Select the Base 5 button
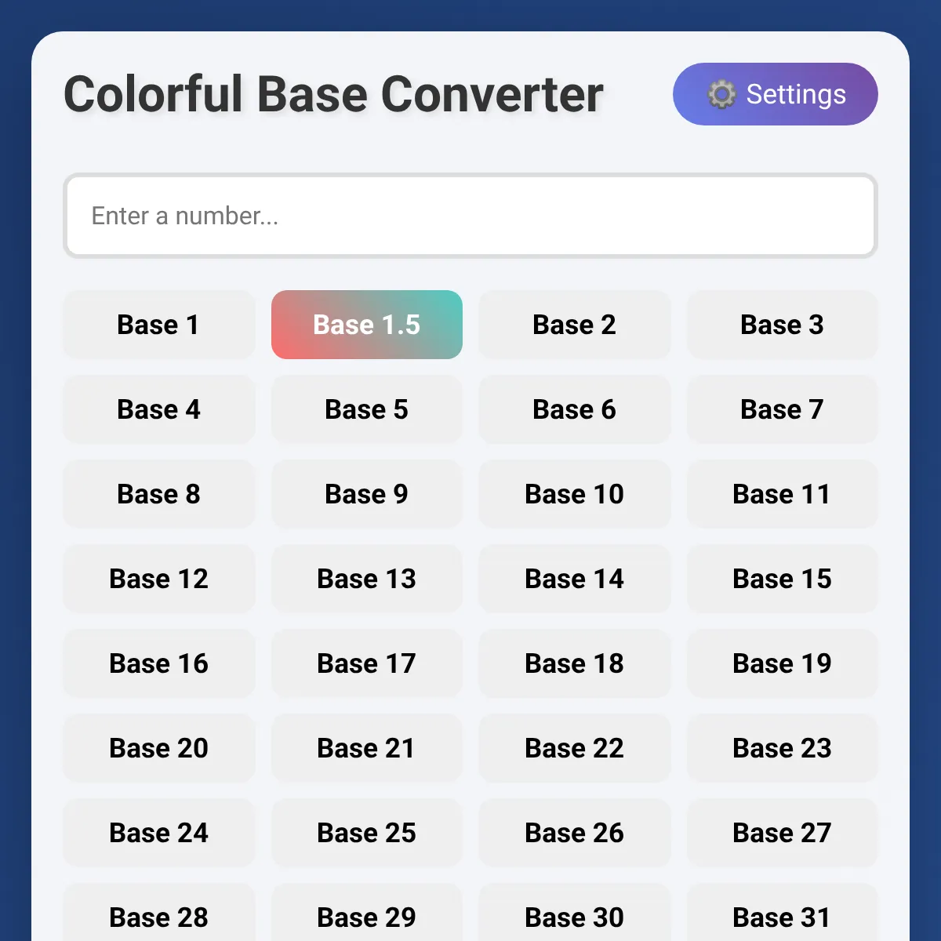Screen dimensions: 941x941 (366, 409)
